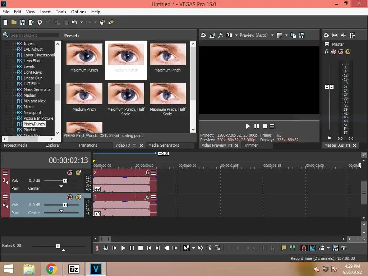
Task: Open the Tools menu
Action: (x=61, y=12)
